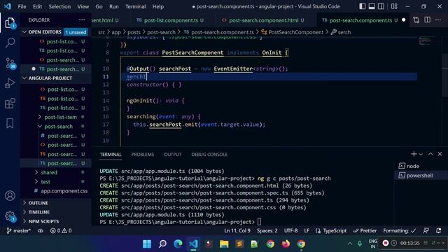Open Manage settings gear icon
This screenshot has width=448, height=252.
pos(10,216)
